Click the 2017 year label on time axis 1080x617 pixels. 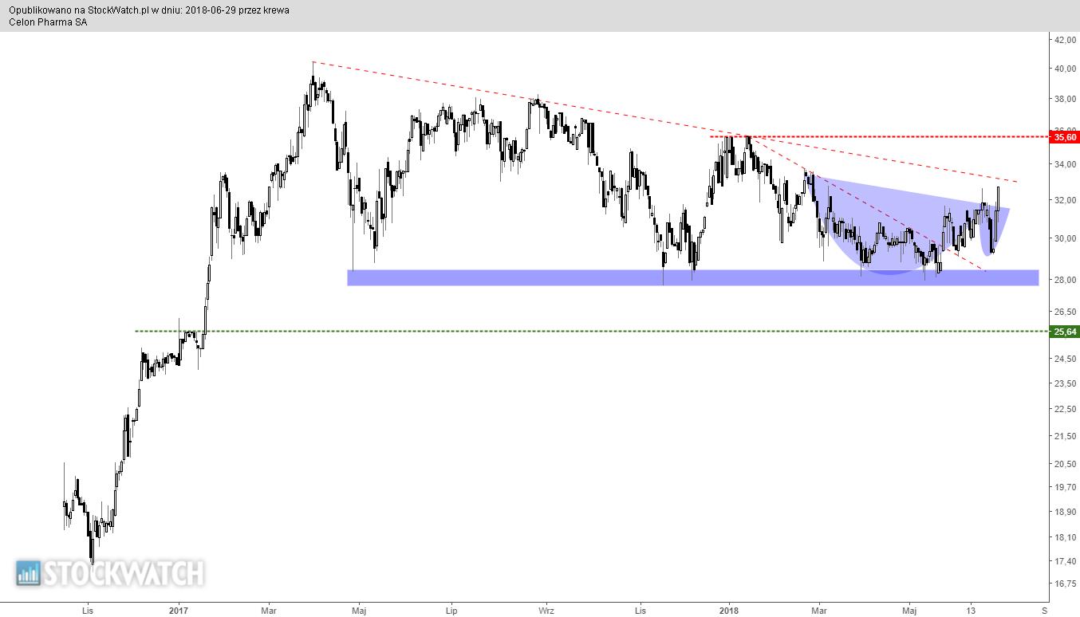click(179, 611)
